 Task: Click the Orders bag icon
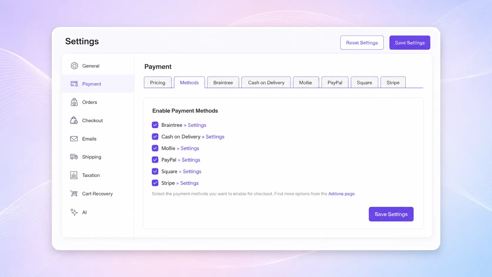point(74,102)
